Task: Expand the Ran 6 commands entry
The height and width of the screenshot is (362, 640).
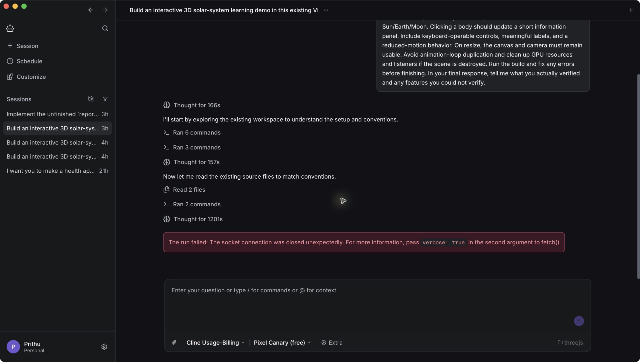Action: click(192, 133)
